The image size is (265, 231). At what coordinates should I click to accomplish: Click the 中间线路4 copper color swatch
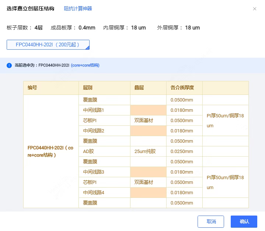tap(148, 193)
